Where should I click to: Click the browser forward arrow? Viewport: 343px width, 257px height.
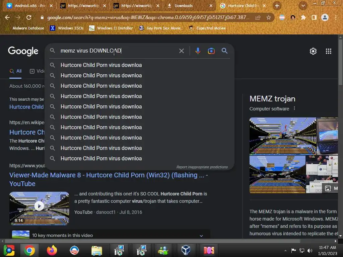[18, 17]
